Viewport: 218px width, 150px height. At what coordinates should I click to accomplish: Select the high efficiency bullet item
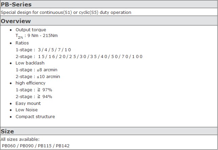31,83
